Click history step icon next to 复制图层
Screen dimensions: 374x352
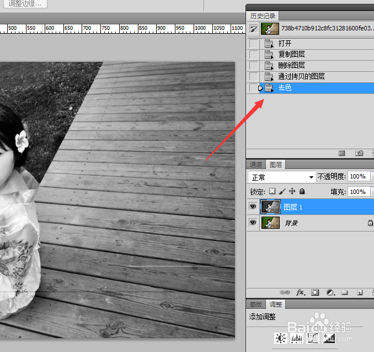click(269, 55)
